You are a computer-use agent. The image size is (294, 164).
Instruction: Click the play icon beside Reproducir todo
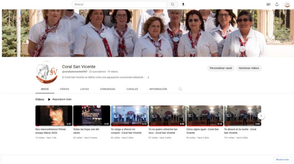pyautogui.click(x=49, y=99)
